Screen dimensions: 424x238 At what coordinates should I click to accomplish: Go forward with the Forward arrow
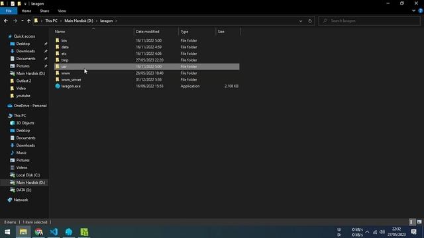(15, 20)
